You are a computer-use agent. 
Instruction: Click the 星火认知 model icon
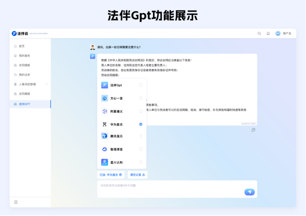point(104,162)
